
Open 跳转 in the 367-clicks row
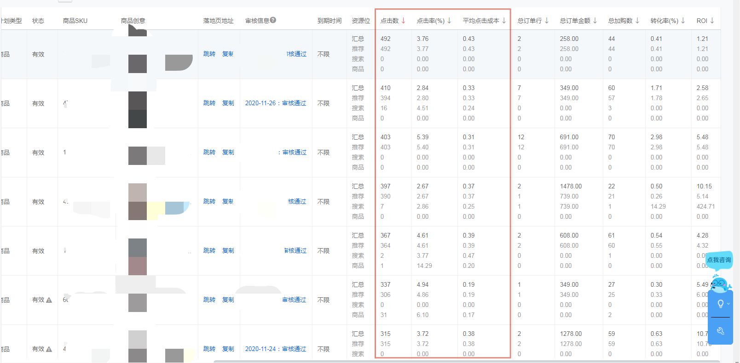click(x=209, y=251)
